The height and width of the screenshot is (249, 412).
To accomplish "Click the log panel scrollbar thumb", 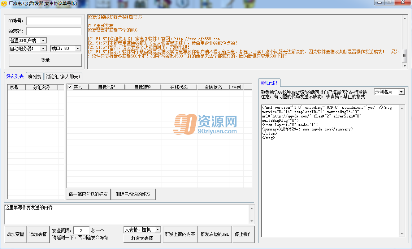I will pyautogui.click(x=405, y=56).
